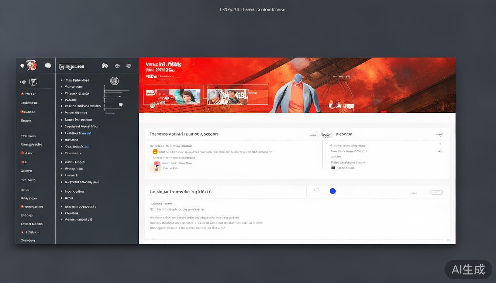This screenshot has height=283, width=496.
Task: Click the red character avatar in sidebar header
Action: pos(31,65)
